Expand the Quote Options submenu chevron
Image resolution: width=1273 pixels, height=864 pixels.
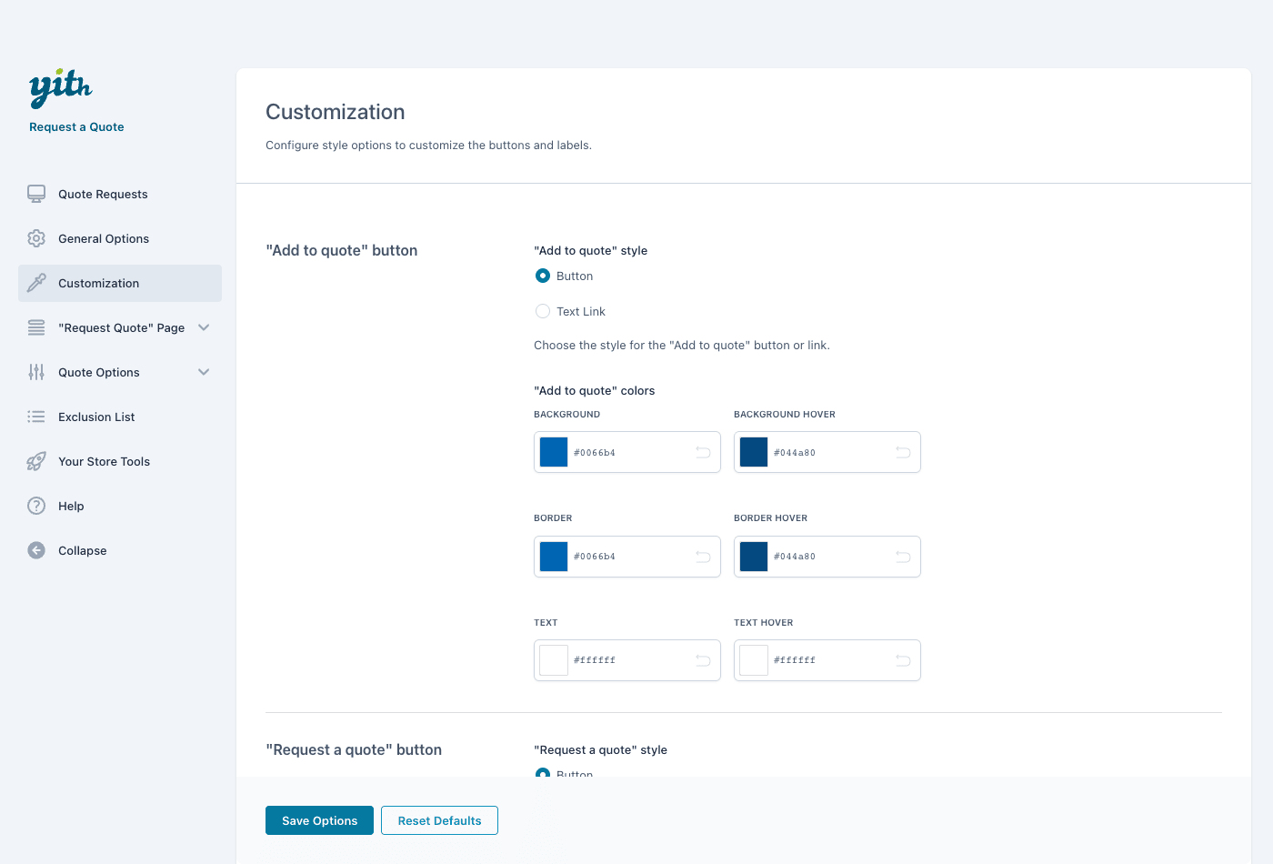point(204,372)
